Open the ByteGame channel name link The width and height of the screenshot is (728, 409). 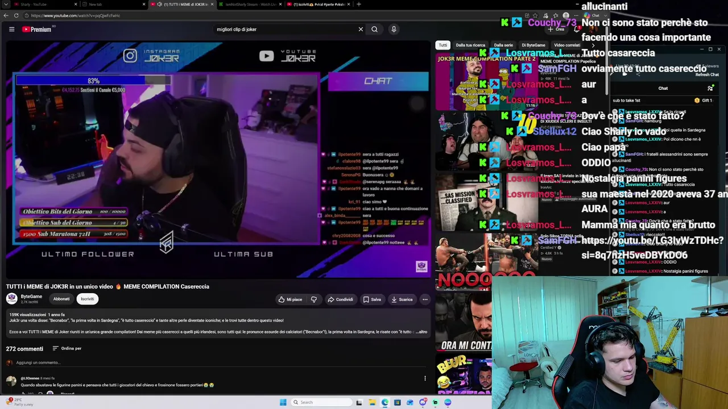tap(31, 297)
